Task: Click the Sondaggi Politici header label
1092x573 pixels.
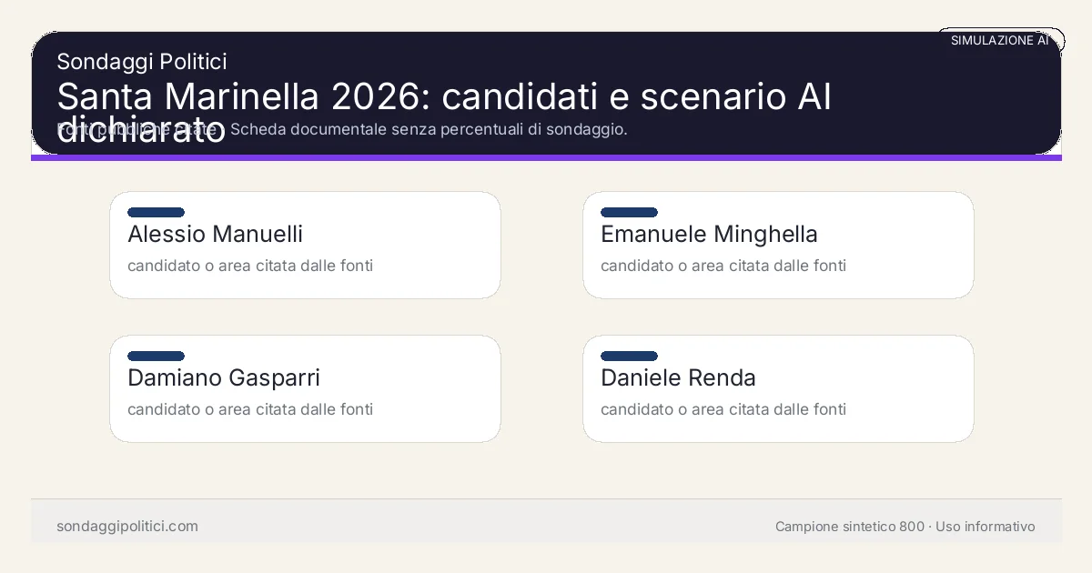Action: 141,62
